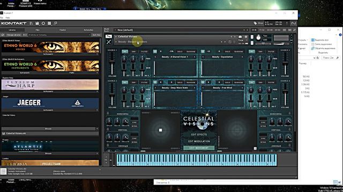Click the Atlantis library banner
The image size is (343, 192).
50,147
